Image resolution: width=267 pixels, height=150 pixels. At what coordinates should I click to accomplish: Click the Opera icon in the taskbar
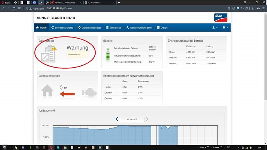[51, 147]
